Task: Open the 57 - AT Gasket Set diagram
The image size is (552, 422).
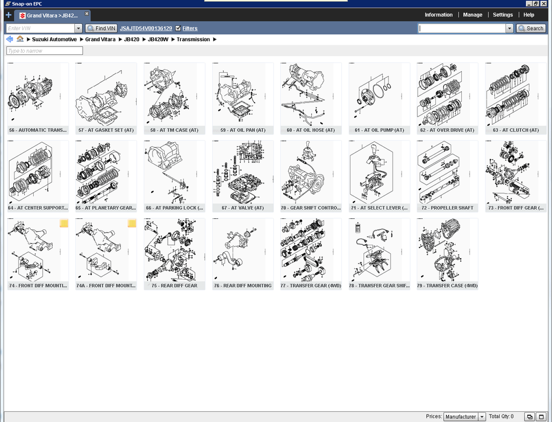Action: (x=106, y=99)
